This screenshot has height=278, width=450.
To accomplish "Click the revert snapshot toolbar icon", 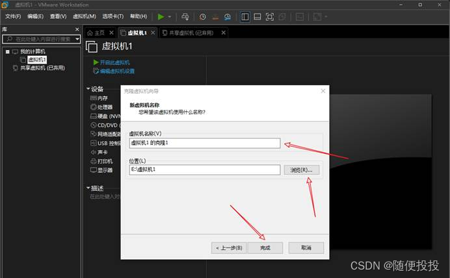I will click(x=215, y=17).
